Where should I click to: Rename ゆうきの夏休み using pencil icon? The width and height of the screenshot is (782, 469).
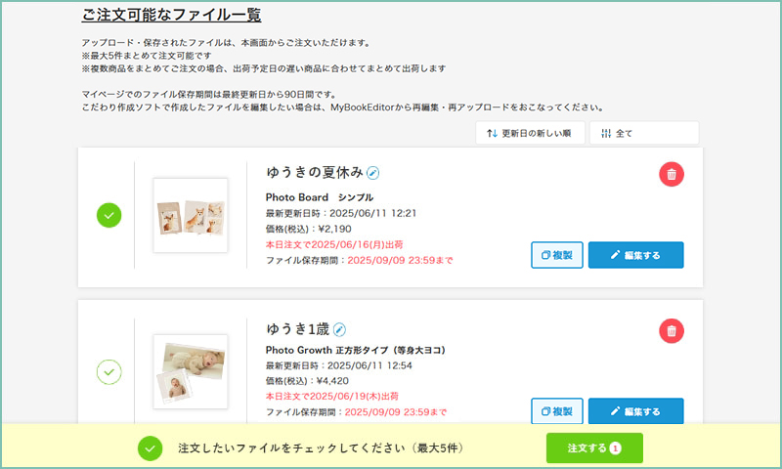click(x=372, y=173)
